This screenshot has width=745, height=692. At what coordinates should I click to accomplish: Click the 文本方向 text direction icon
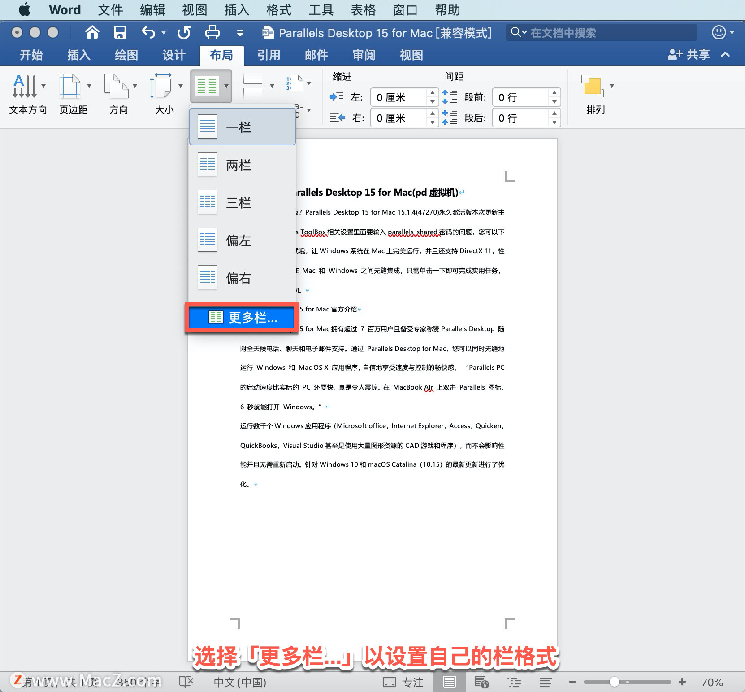tap(24, 86)
